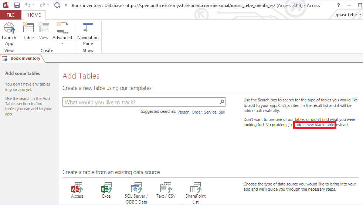
Task: Import table from Excel data source
Action: 107,190
